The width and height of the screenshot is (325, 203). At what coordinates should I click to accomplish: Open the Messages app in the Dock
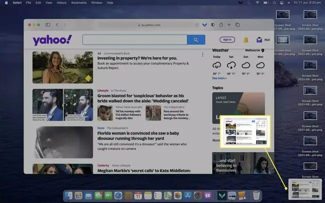(98, 195)
